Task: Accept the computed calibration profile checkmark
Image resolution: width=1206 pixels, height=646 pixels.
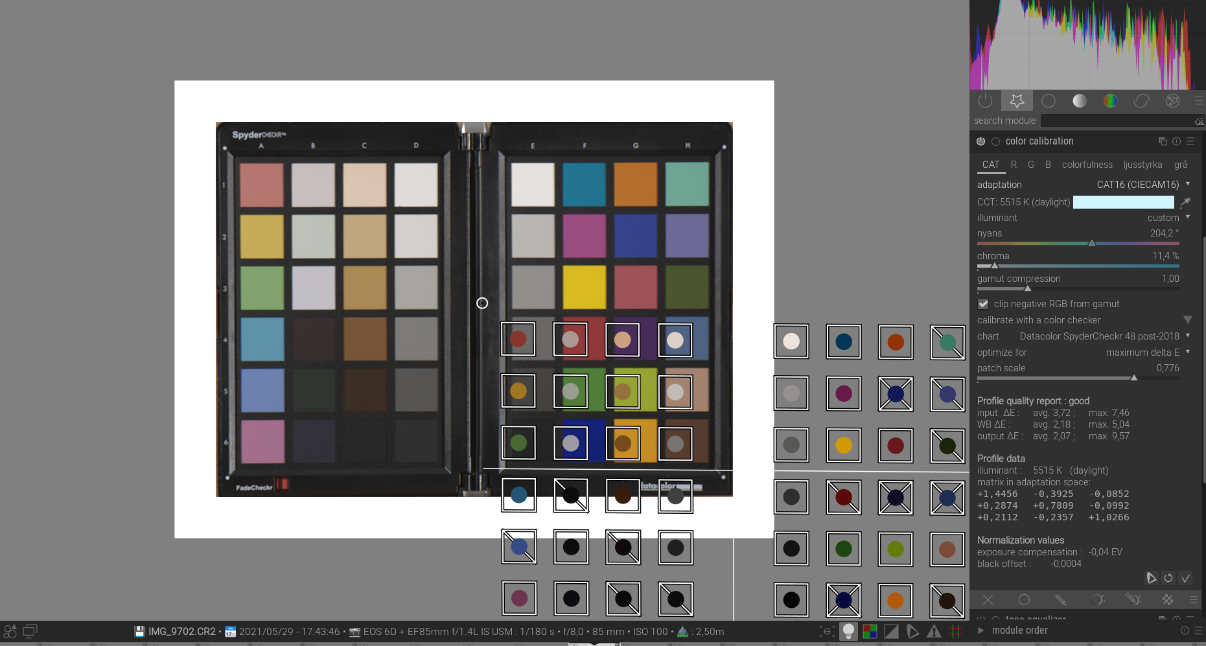Action: (x=1187, y=578)
